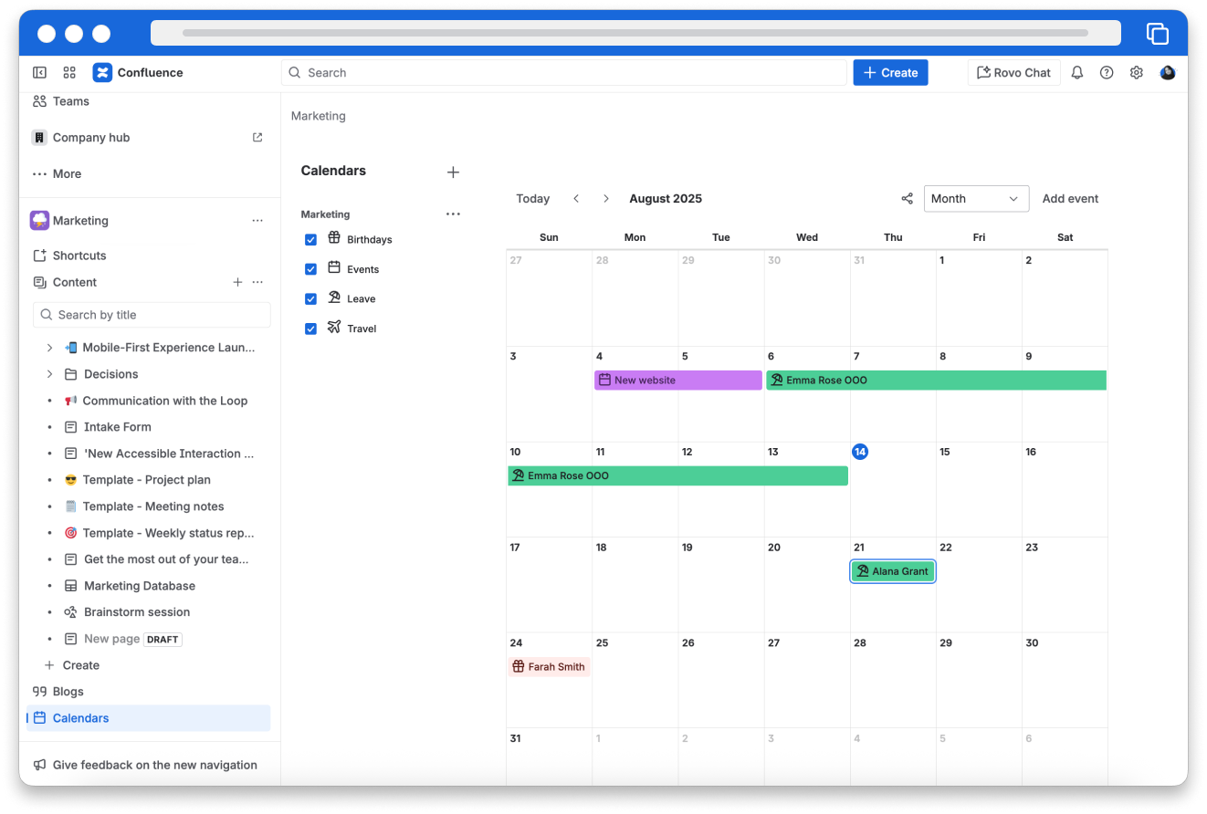Select Shortcuts in the Marketing sidebar
1207x814 pixels.
[x=79, y=256]
